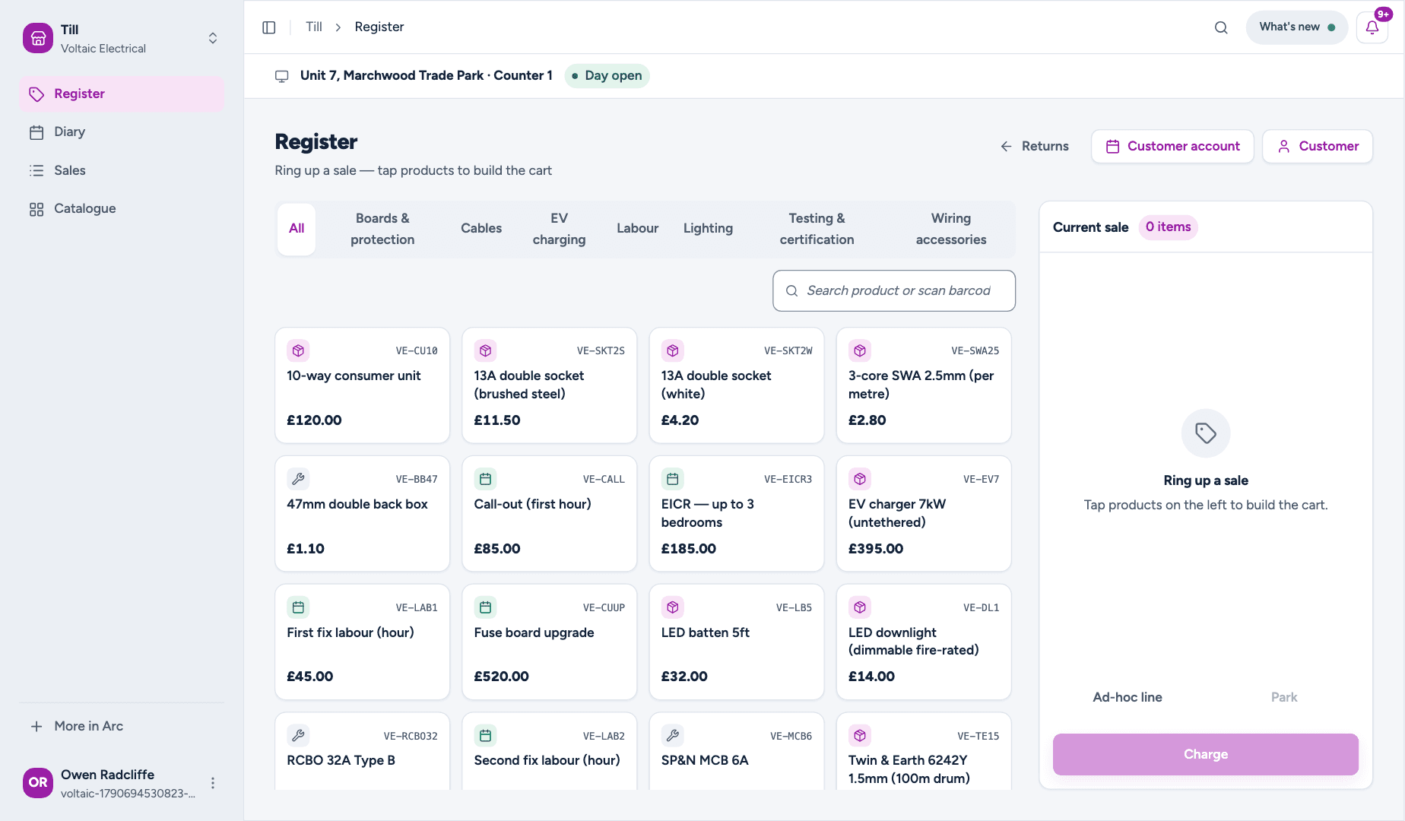The height and width of the screenshot is (821, 1405).
Task: Focus the product search field
Action: pyautogui.click(x=894, y=291)
